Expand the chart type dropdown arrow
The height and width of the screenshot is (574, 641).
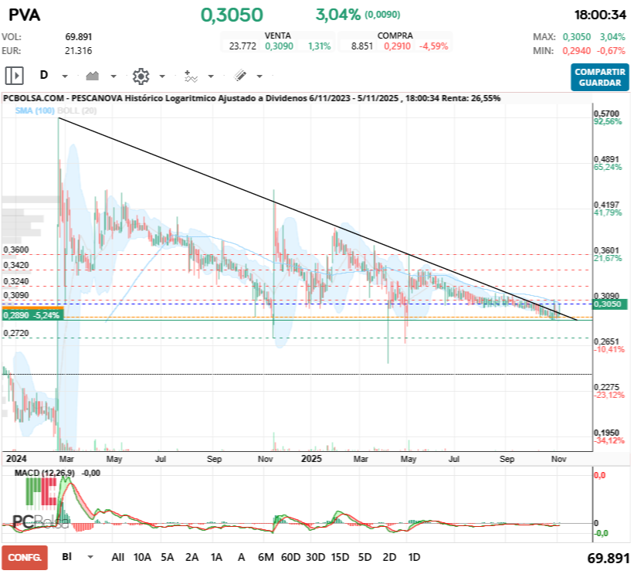point(113,75)
